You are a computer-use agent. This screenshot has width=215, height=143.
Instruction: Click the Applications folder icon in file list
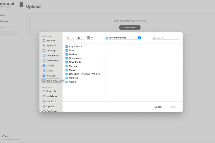click(x=67, y=47)
